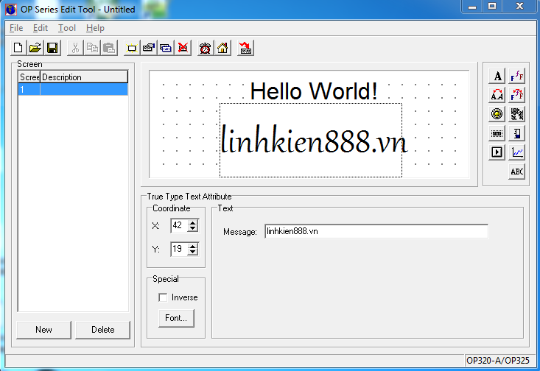This screenshot has height=371, width=540.
Task: Click the delete screen red X icon
Action: click(x=183, y=48)
